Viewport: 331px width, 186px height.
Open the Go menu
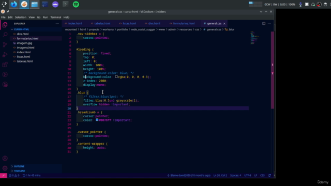(x=39, y=17)
